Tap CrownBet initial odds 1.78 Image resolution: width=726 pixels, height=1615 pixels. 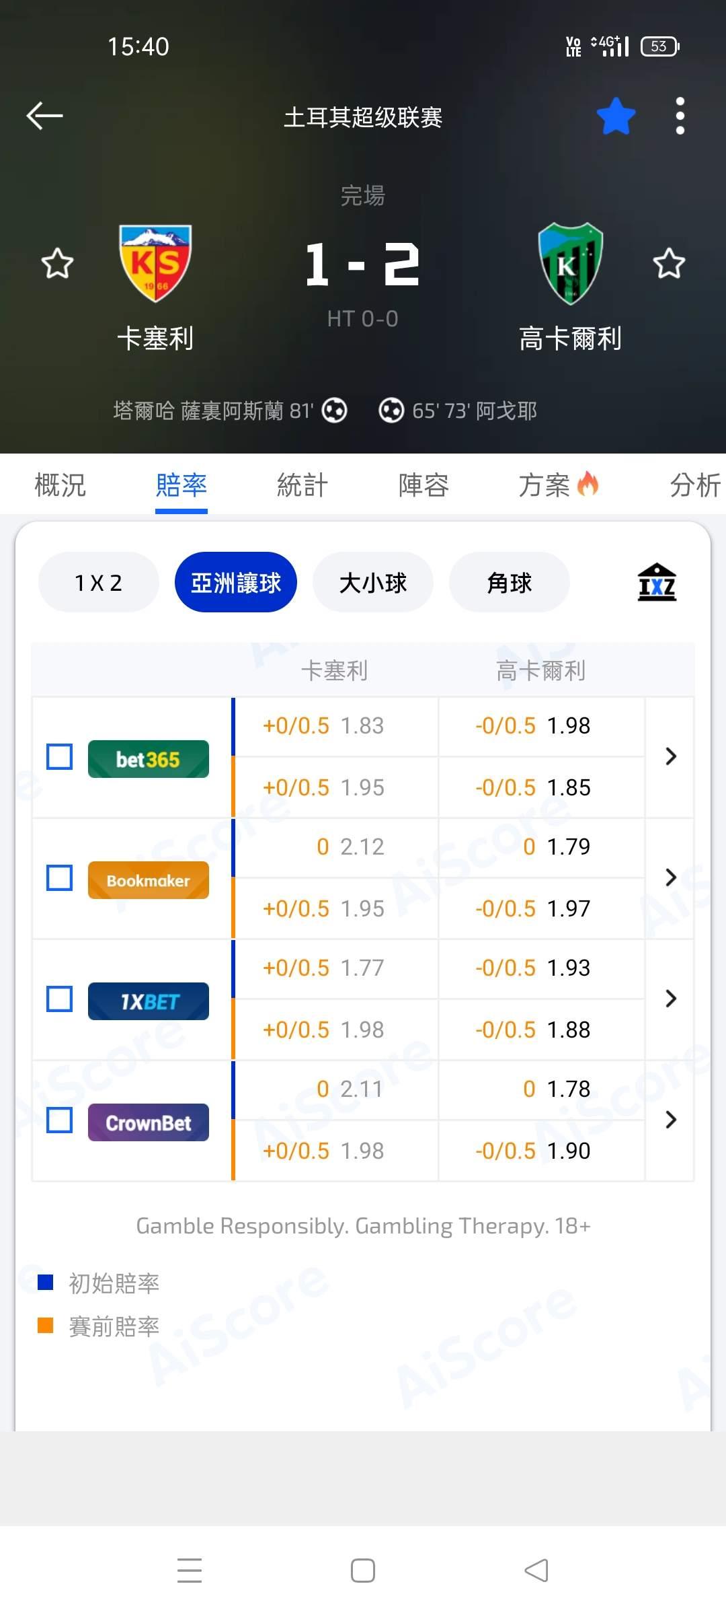[569, 1089]
